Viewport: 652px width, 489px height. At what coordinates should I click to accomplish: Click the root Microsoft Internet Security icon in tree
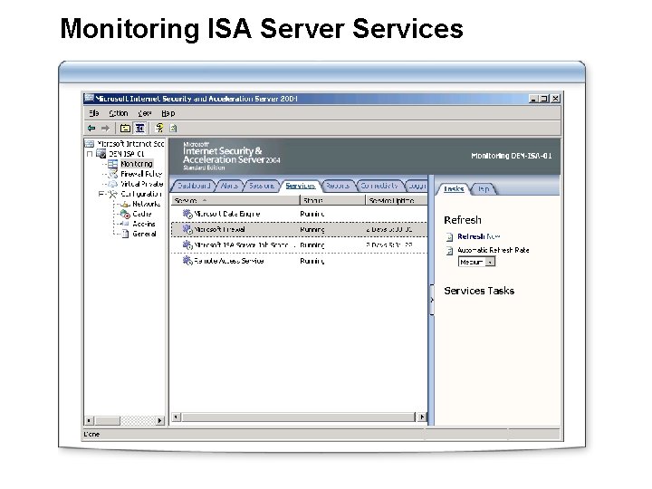(x=90, y=144)
